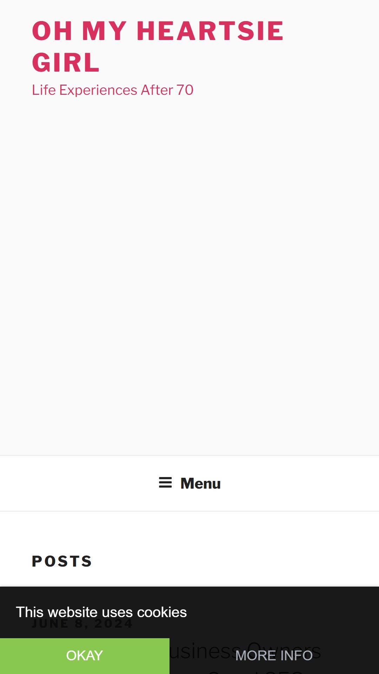Click the word MY in the site title
The width and height of the screenshot is (379, 674).
point(104,31)
